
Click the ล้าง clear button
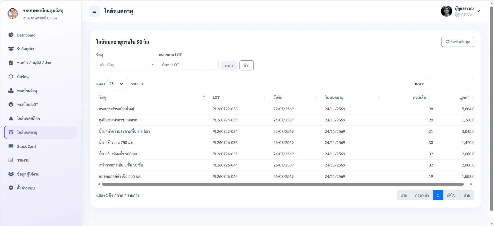pos(246,65)
